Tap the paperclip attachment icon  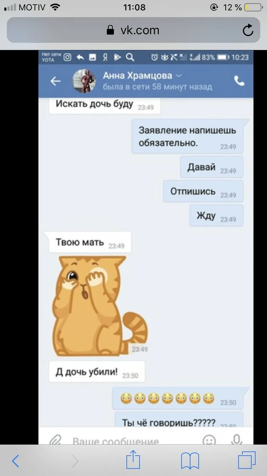coord(55,440)
